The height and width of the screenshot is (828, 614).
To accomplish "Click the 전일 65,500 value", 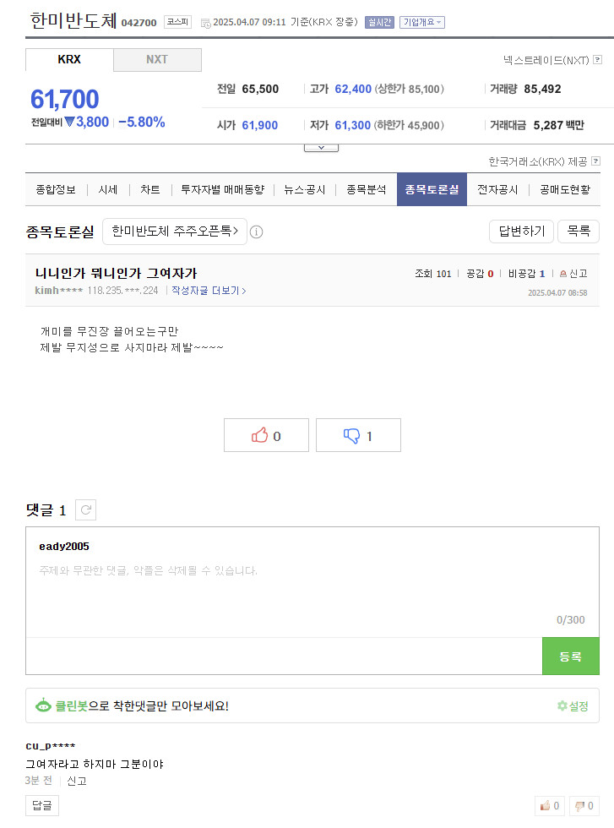I will [x=260, y=90].
